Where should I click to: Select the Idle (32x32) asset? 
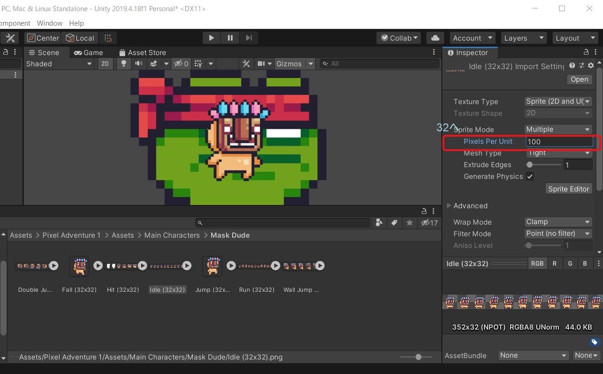[168, 289]
